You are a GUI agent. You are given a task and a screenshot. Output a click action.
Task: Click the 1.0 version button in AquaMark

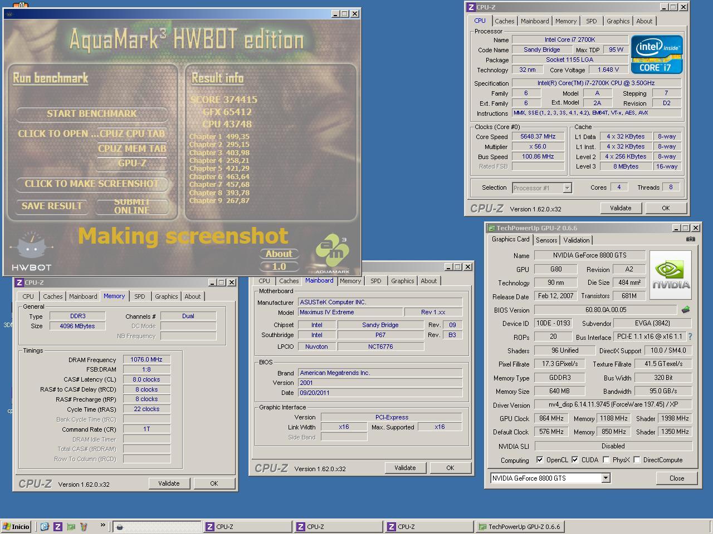click(x=279, y=266)
